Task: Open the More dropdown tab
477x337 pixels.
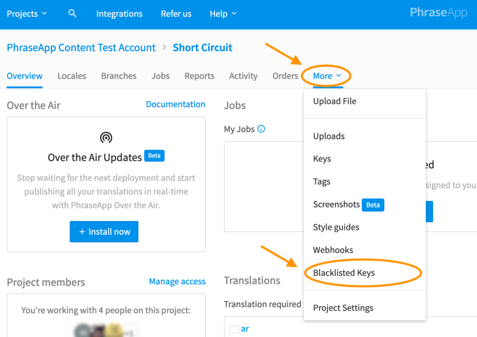Action: coord(327,76)
